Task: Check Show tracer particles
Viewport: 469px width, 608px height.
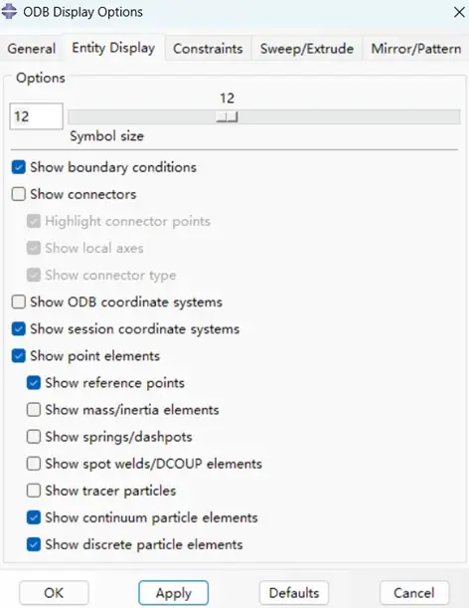Action: (34, 491)
